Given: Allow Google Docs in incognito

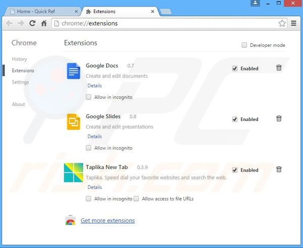Looking at the screenshot, I should coord(88,97).
